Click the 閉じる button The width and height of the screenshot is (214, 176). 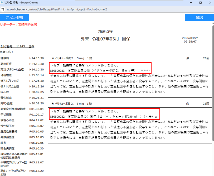pos(200,17)
